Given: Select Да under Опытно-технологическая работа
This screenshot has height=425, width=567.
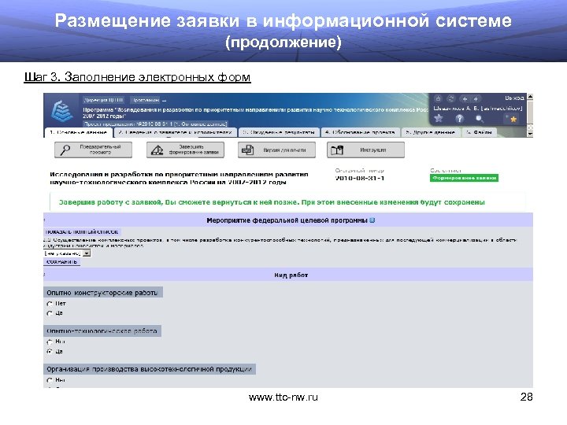Looking at the screenshot, I should tap(50, 351).
